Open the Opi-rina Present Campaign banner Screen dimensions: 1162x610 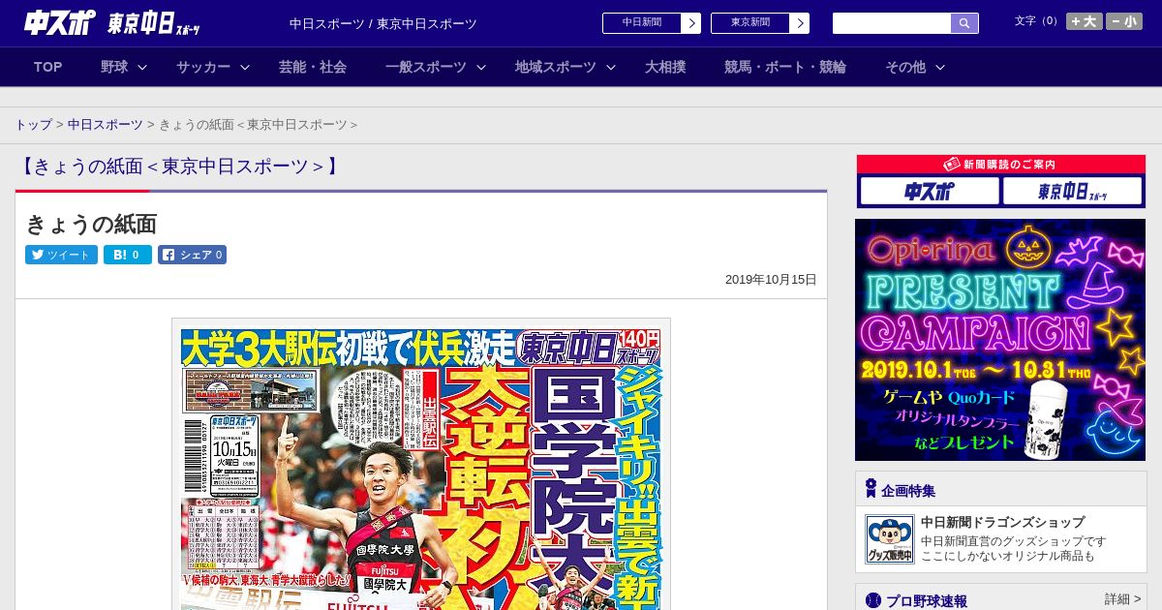(999, 339)
